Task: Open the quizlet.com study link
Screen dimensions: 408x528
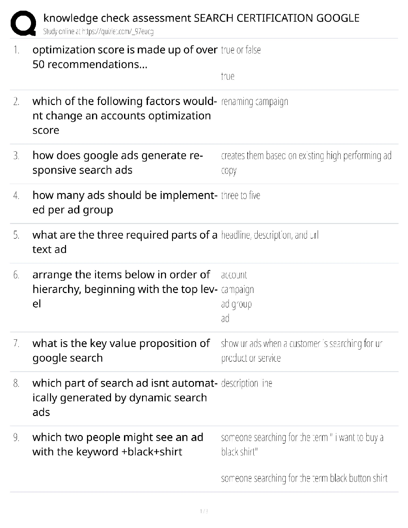Action: point(98,32)
